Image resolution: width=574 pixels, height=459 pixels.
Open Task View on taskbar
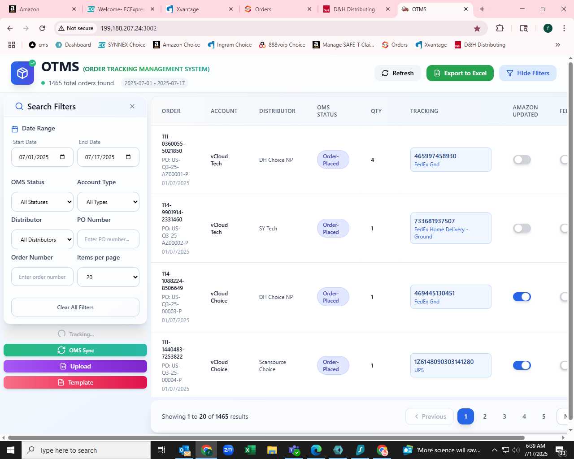161,450
